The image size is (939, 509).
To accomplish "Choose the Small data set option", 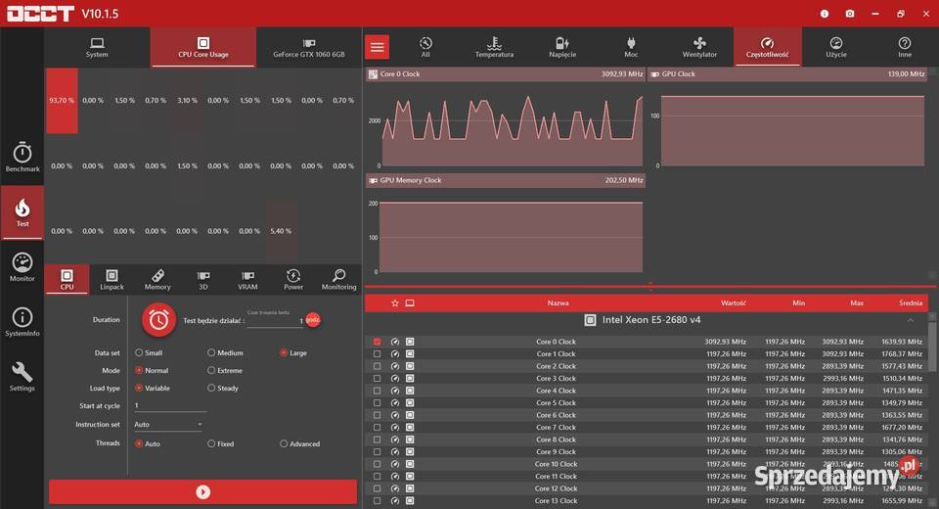I will tap(139, 352).
